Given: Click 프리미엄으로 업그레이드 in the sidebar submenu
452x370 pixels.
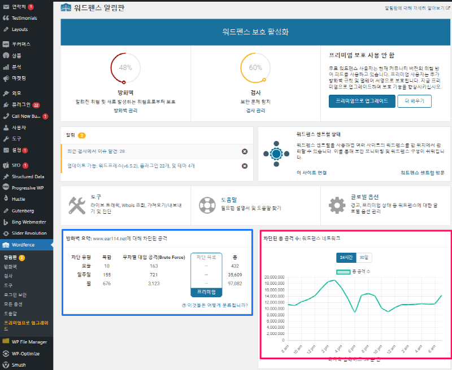Looking at the screenshot, I should pyautogui.click(x=26, y=325).
